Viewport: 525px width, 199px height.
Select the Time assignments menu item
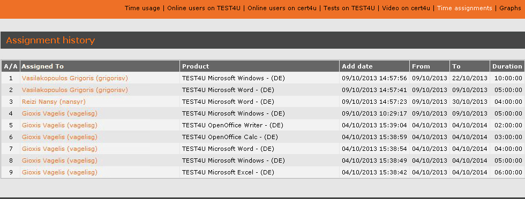click(465, 8)
